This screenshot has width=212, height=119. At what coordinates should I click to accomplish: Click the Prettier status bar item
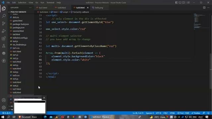coord(196,113)
